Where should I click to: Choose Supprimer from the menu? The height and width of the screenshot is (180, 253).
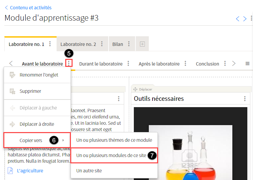[x=37, y=91]
